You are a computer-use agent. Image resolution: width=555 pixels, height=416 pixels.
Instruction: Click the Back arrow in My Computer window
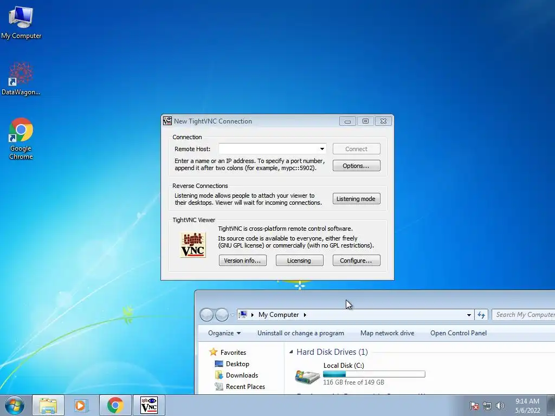point(206,315)
